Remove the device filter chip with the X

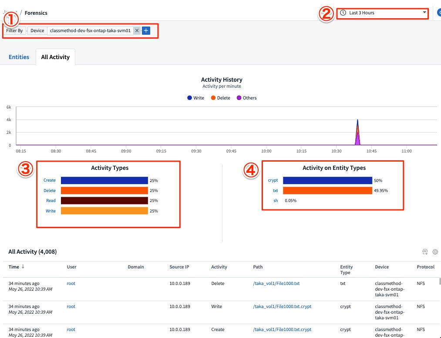(x=137, y=30)
